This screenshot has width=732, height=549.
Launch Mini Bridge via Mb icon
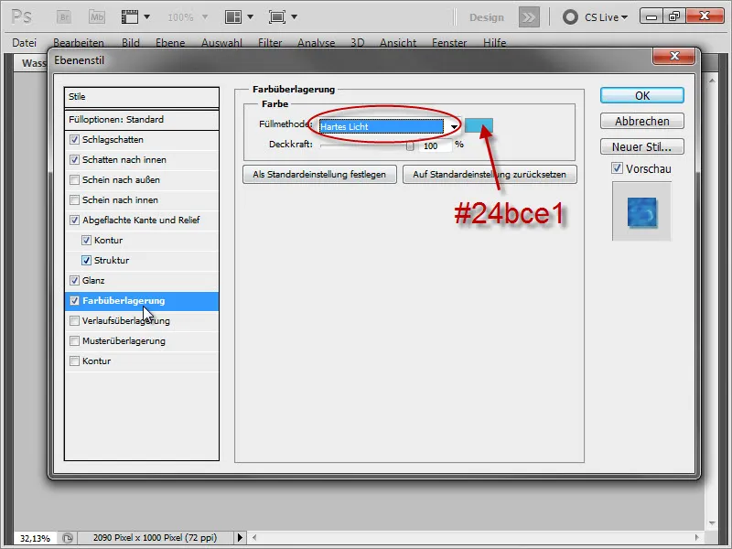tap(97, 17)
